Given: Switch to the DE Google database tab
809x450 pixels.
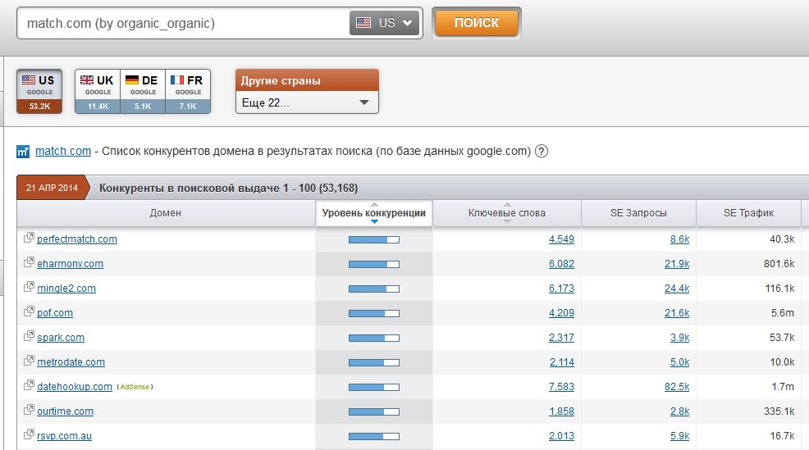Looking at the screenshot, I should point(143,91).
